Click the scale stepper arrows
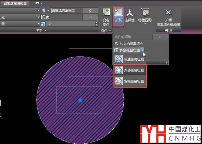 [97, 24]
